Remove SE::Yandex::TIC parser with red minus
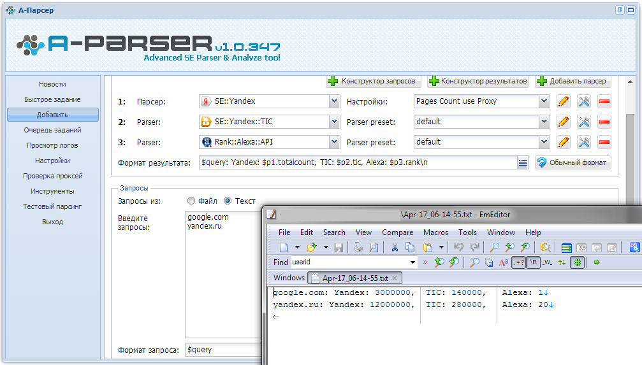642x365 pixels. pos(604,122)
